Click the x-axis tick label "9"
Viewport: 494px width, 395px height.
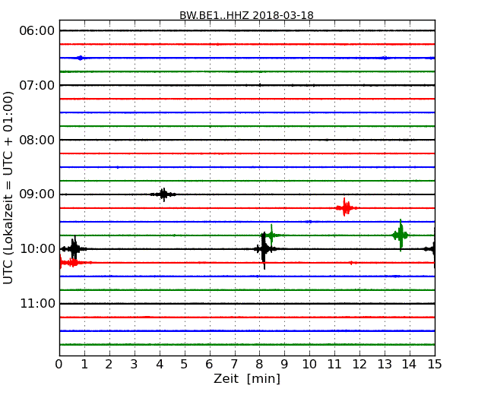284,364
